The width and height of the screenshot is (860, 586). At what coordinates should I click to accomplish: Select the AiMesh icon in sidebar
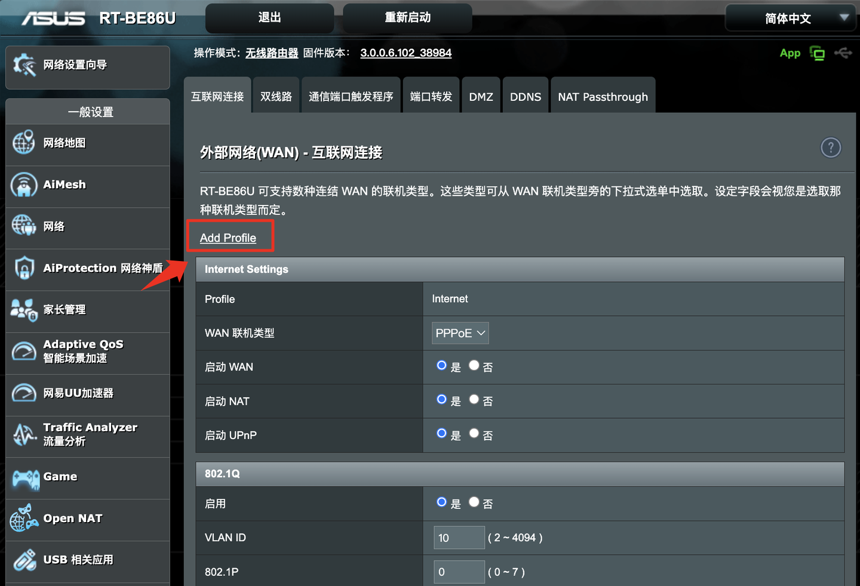tap(24, 185)
